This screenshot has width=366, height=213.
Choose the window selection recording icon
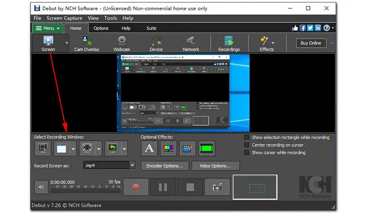click(x=62, y=148)
